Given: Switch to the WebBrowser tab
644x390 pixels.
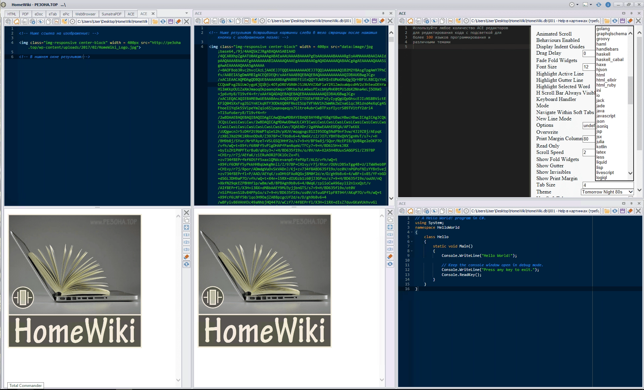Looking at the screenshot, I should tap(85, 14).
